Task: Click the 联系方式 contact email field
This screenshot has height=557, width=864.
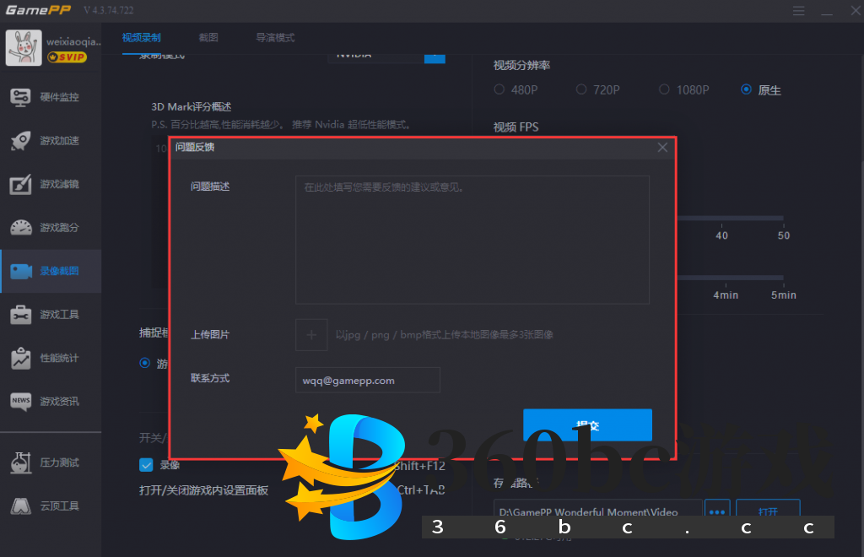Action: [367, 380]
